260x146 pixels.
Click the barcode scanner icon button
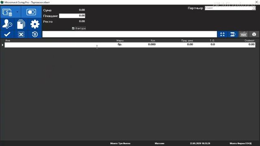pos(233,34)
